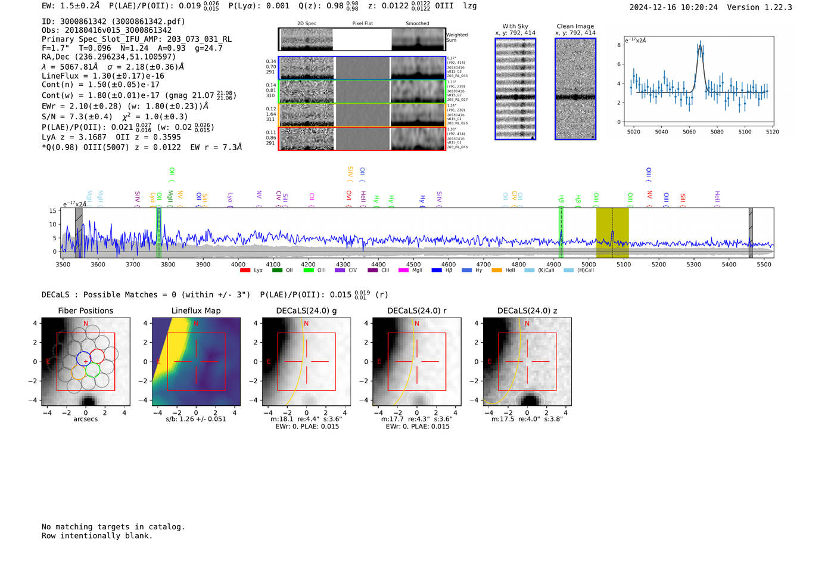Click the Hγ legend swatch
This screenshot has height=568, width=834.
pos(466,271)
